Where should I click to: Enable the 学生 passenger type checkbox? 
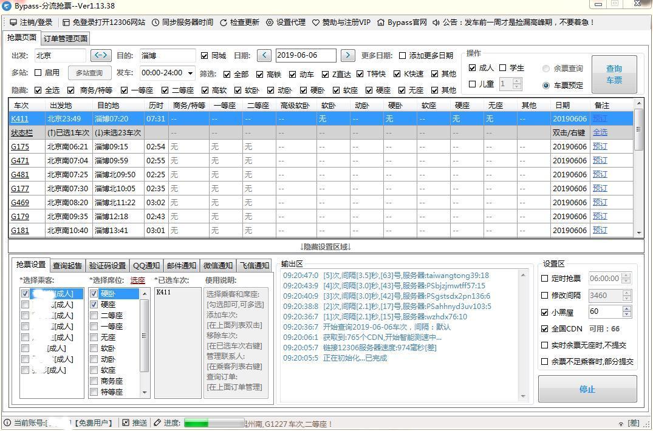click(x=503, y=67)
